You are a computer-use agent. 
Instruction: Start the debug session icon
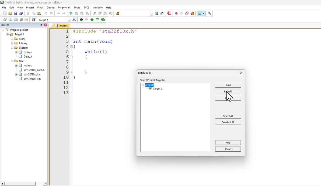click(169, 13)
